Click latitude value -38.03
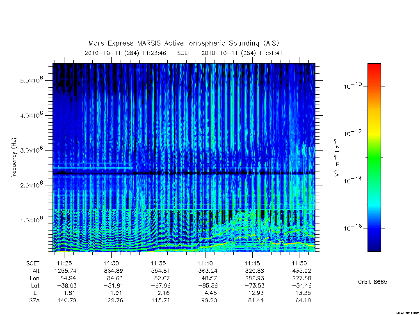Image resolution: width=420 pixels, height=315 pixels. [x=66, y=285]
